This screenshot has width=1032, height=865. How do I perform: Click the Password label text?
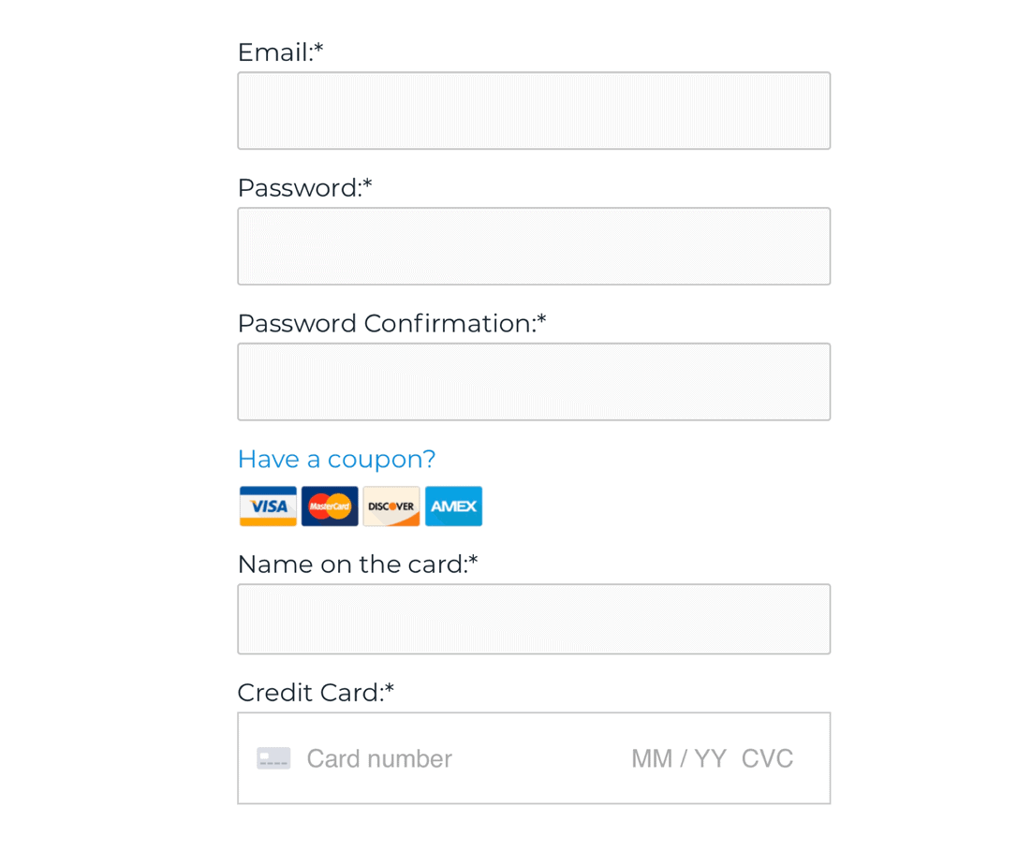[304, 187]
